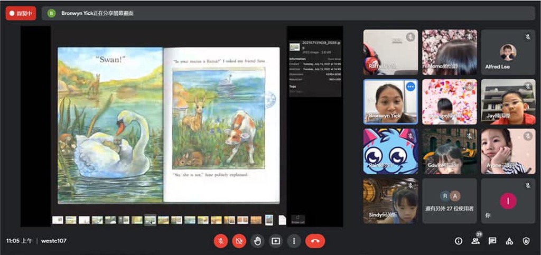The height and width of the screenshot is (255, 541).
Task: Show meeting details with the info icon
Action: click(x=458, y=241)
